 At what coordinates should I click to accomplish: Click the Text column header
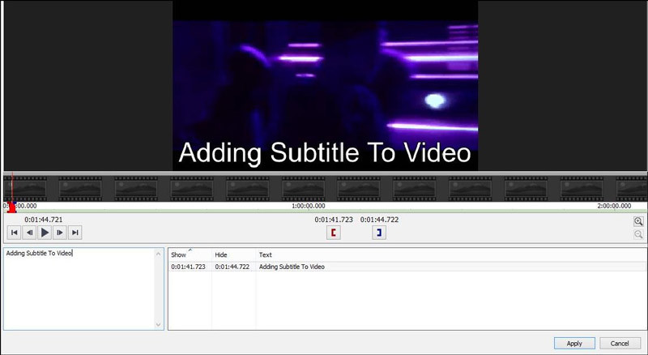coord(266,254)
